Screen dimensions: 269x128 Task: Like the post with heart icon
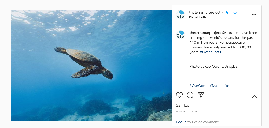[x=179, y=95]
